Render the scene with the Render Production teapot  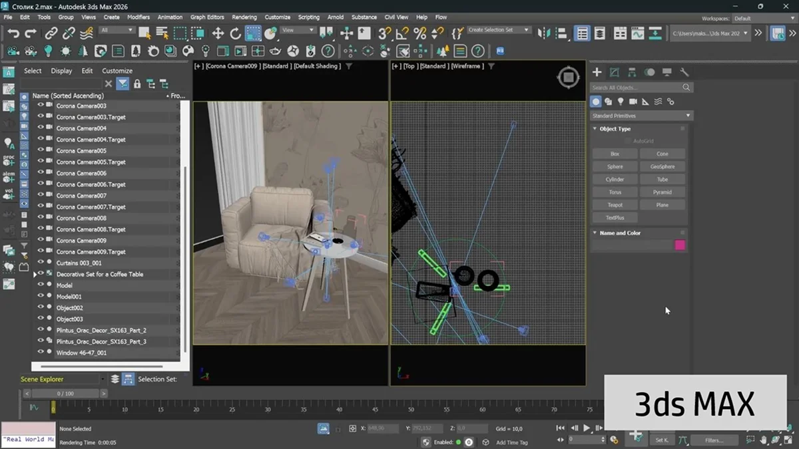(x=275, y=51)
